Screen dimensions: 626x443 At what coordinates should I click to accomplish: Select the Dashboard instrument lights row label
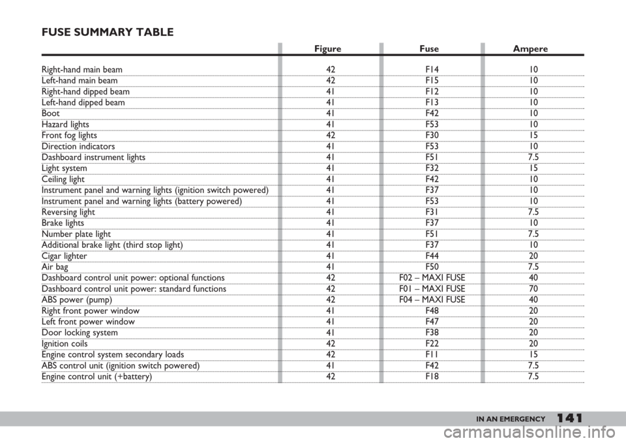93,157
